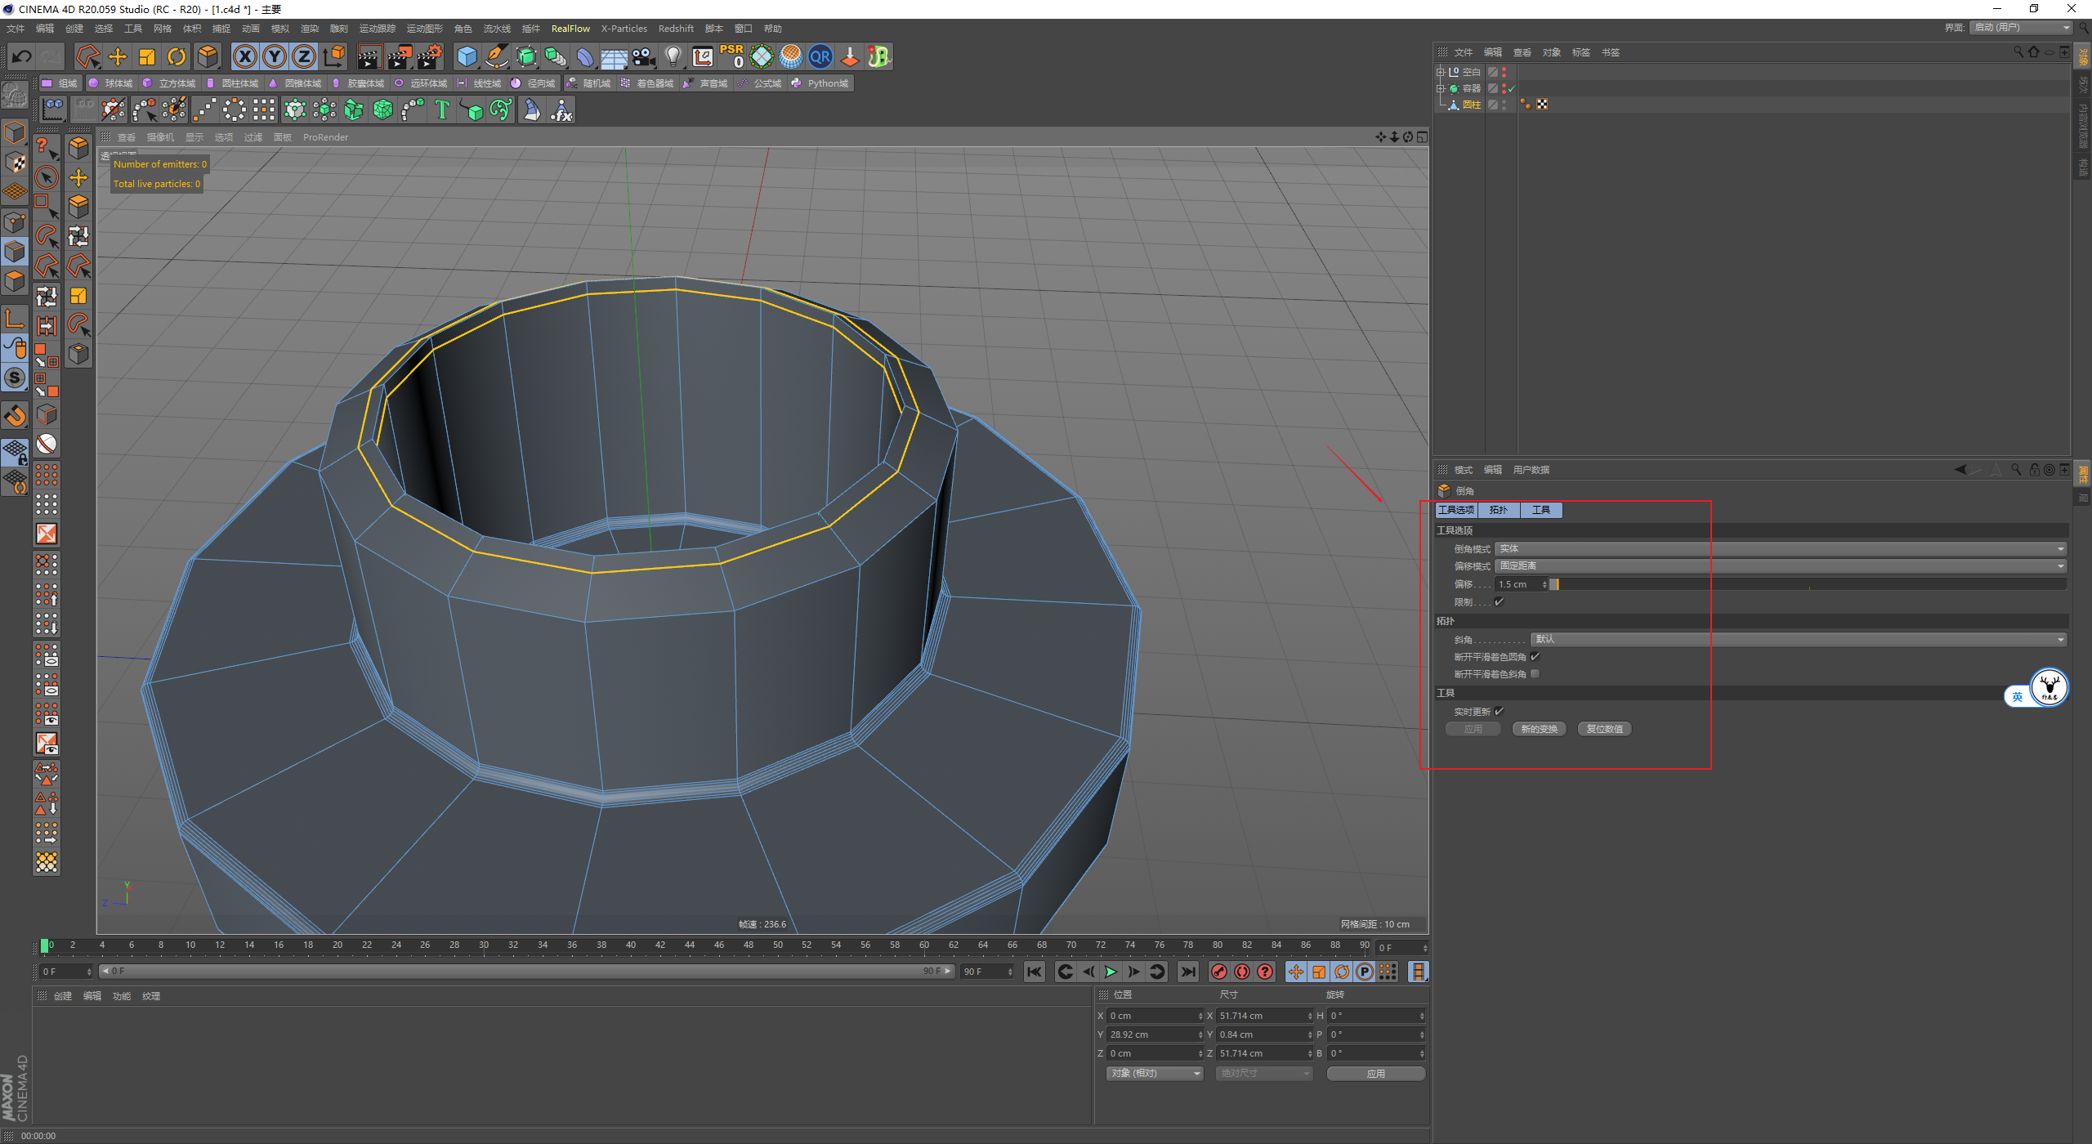Add a Cube primitive object
The width and height of the screenshot is (2092, 1144).
tap(467, 56)
